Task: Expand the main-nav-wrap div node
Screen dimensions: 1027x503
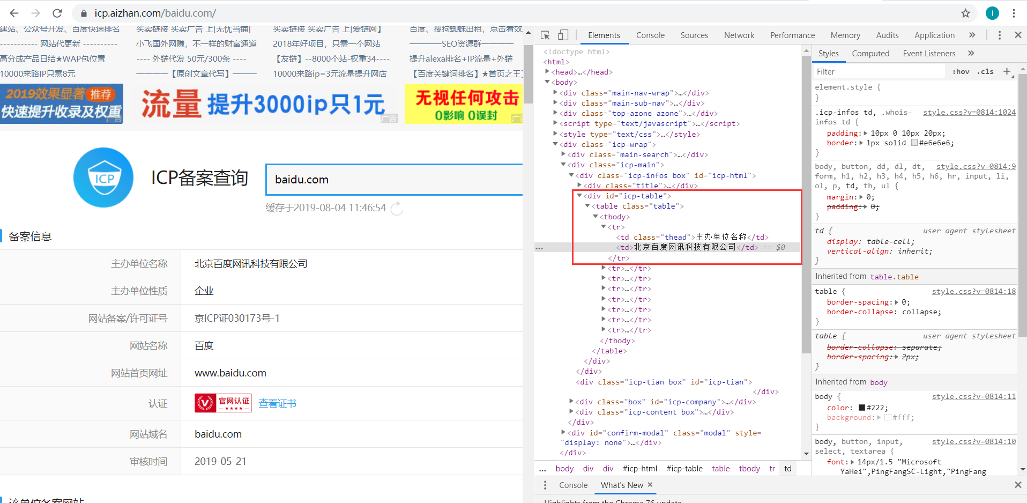Action: (555, 93)
